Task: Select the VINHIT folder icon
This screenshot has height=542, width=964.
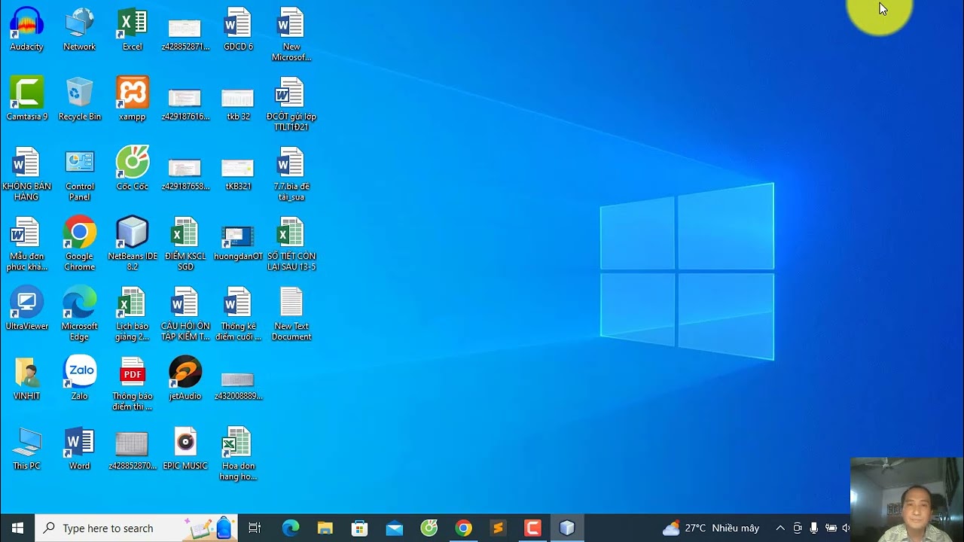Action: point(26,379)
